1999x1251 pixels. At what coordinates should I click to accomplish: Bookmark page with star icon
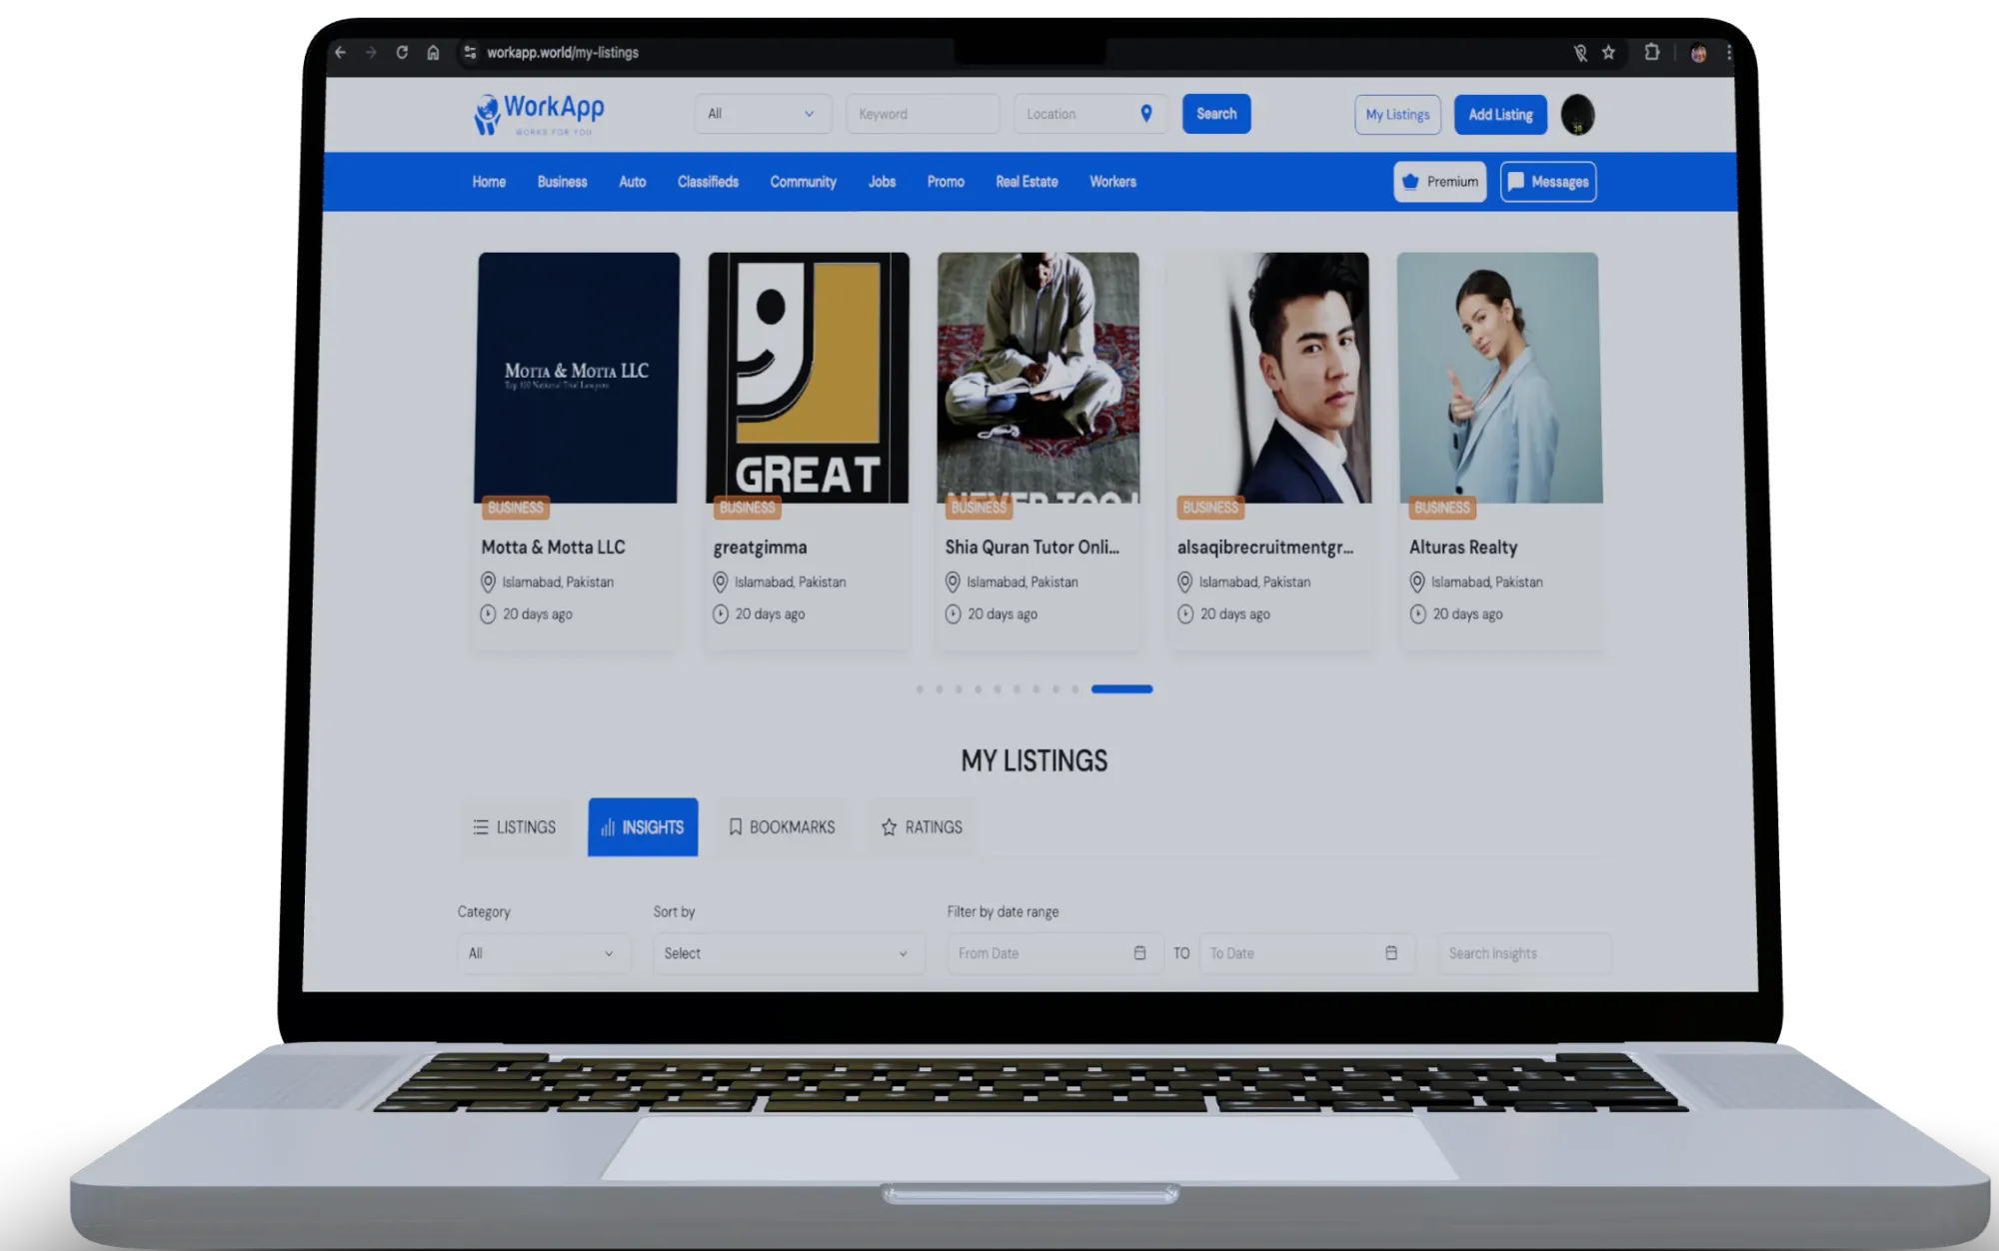click(x=1608, y=53)
